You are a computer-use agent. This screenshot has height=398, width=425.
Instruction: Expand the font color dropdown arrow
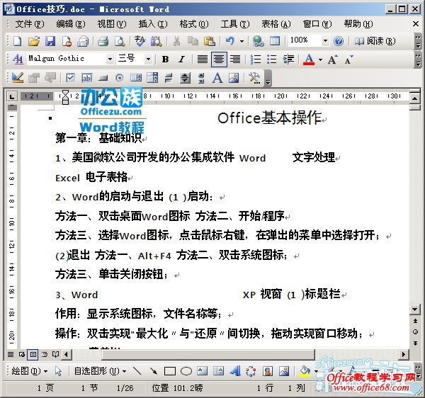[320, 59]
